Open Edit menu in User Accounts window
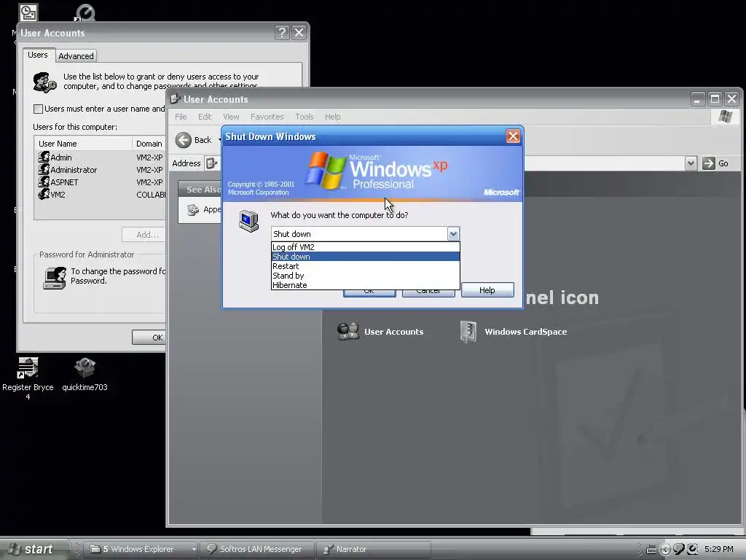The height and width of the screenshot is (560, 746). [x=205, y=117]
